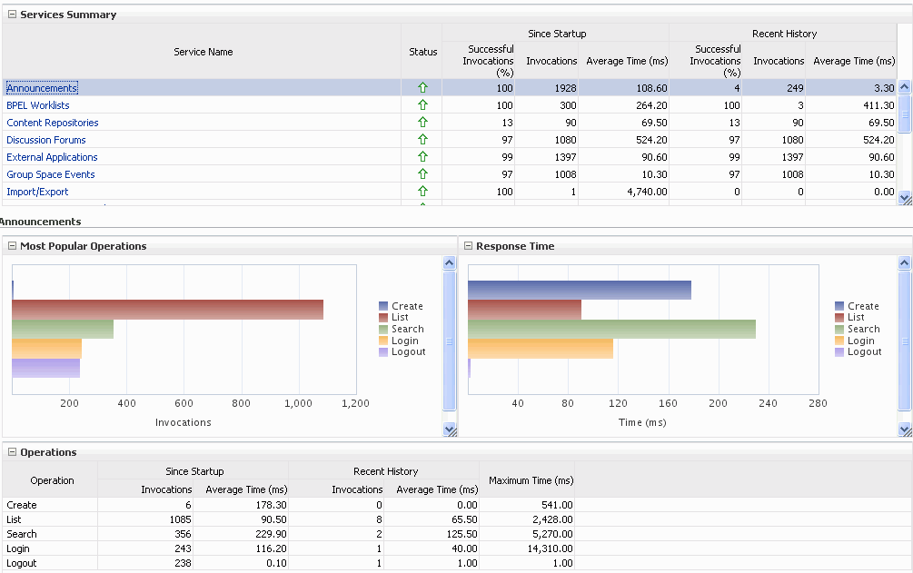The height and width of the screenshot is (573, 913).
Task: Click the status icon for Group Space Events
Action: click(x=422, y=173)
